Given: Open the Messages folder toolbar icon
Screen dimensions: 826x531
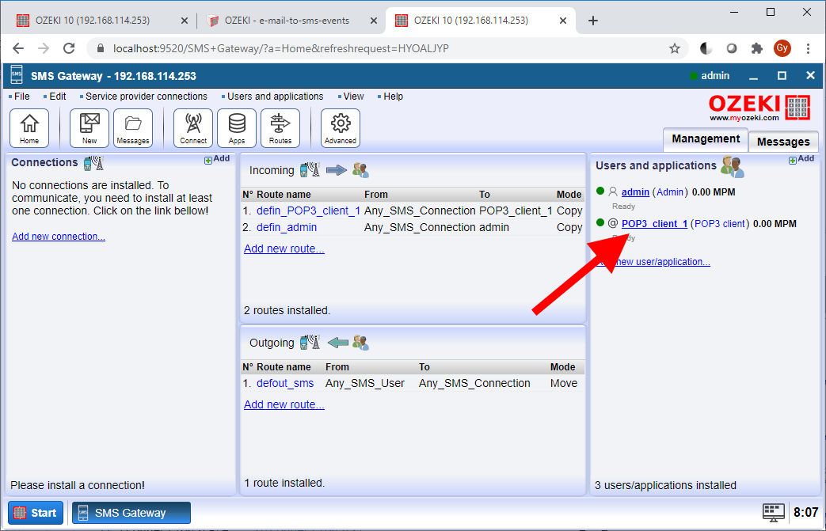Looking at the screenshot, I should pyautogui.click(x=133, y=128).
